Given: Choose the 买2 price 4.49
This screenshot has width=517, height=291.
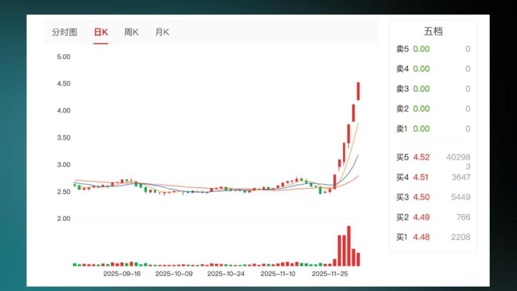Looking at the screenshot, I should click(421, 217).
